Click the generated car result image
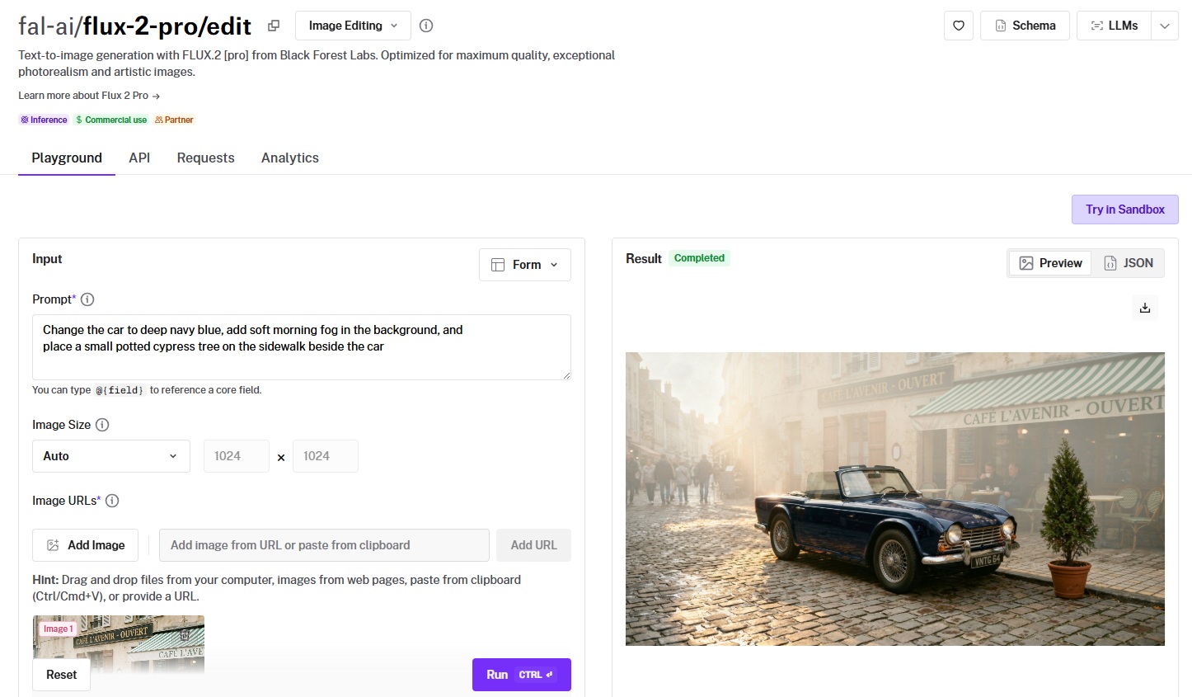 pos(894,498)
